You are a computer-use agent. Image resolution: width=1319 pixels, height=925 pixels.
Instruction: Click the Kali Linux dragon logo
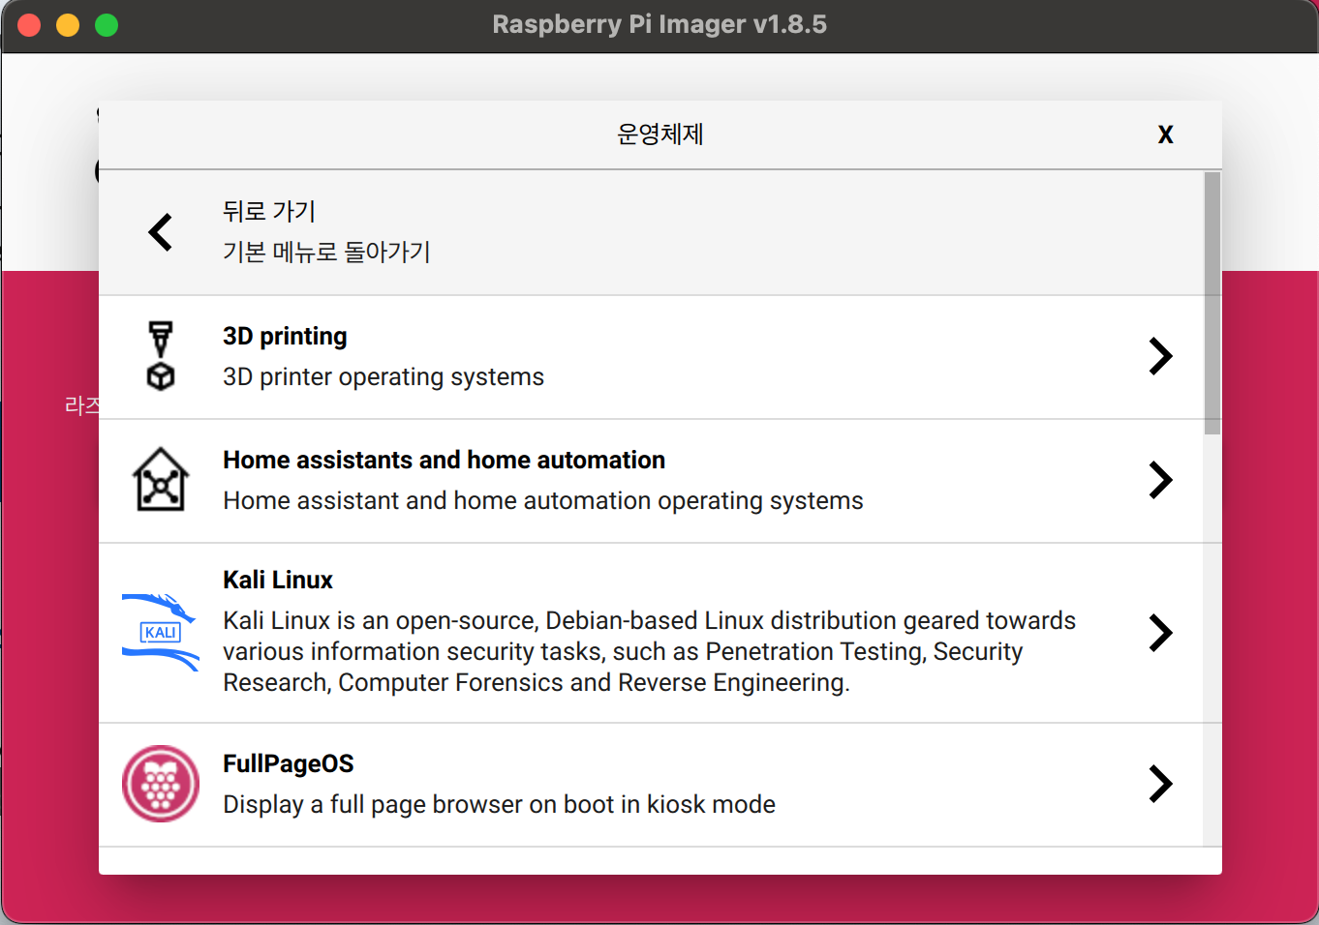click(161, 633)
